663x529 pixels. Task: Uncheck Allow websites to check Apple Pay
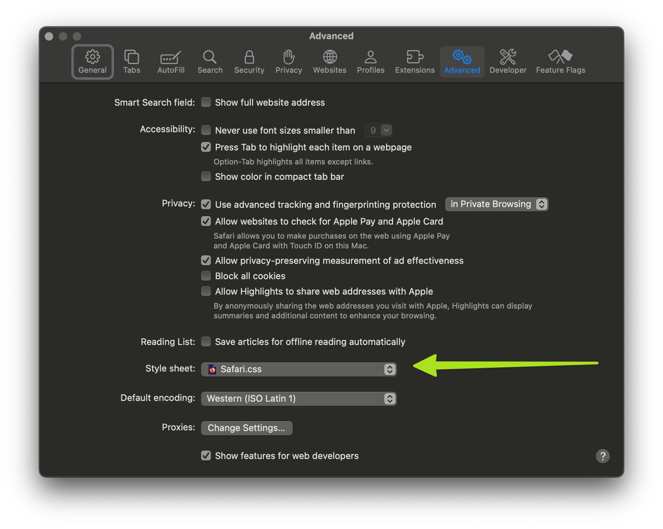coord(206,221)
